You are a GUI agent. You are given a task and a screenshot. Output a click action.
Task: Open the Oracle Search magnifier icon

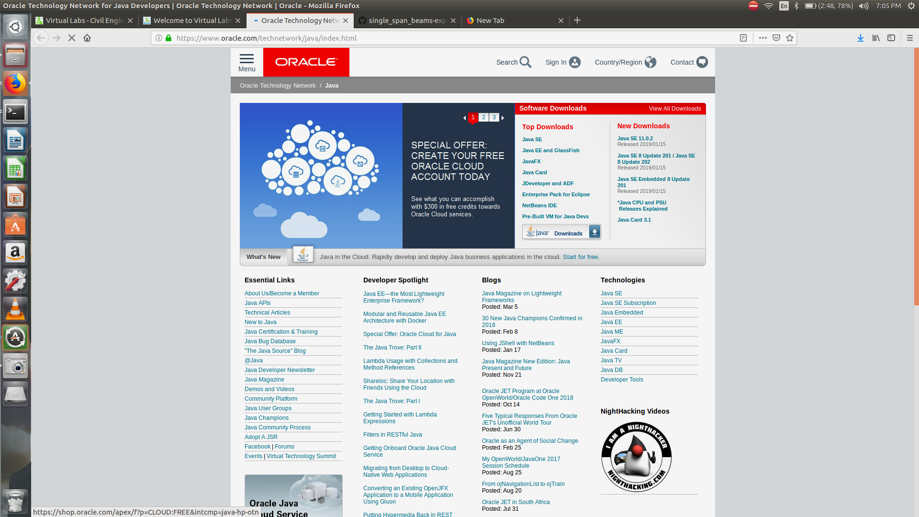[526, 62]
